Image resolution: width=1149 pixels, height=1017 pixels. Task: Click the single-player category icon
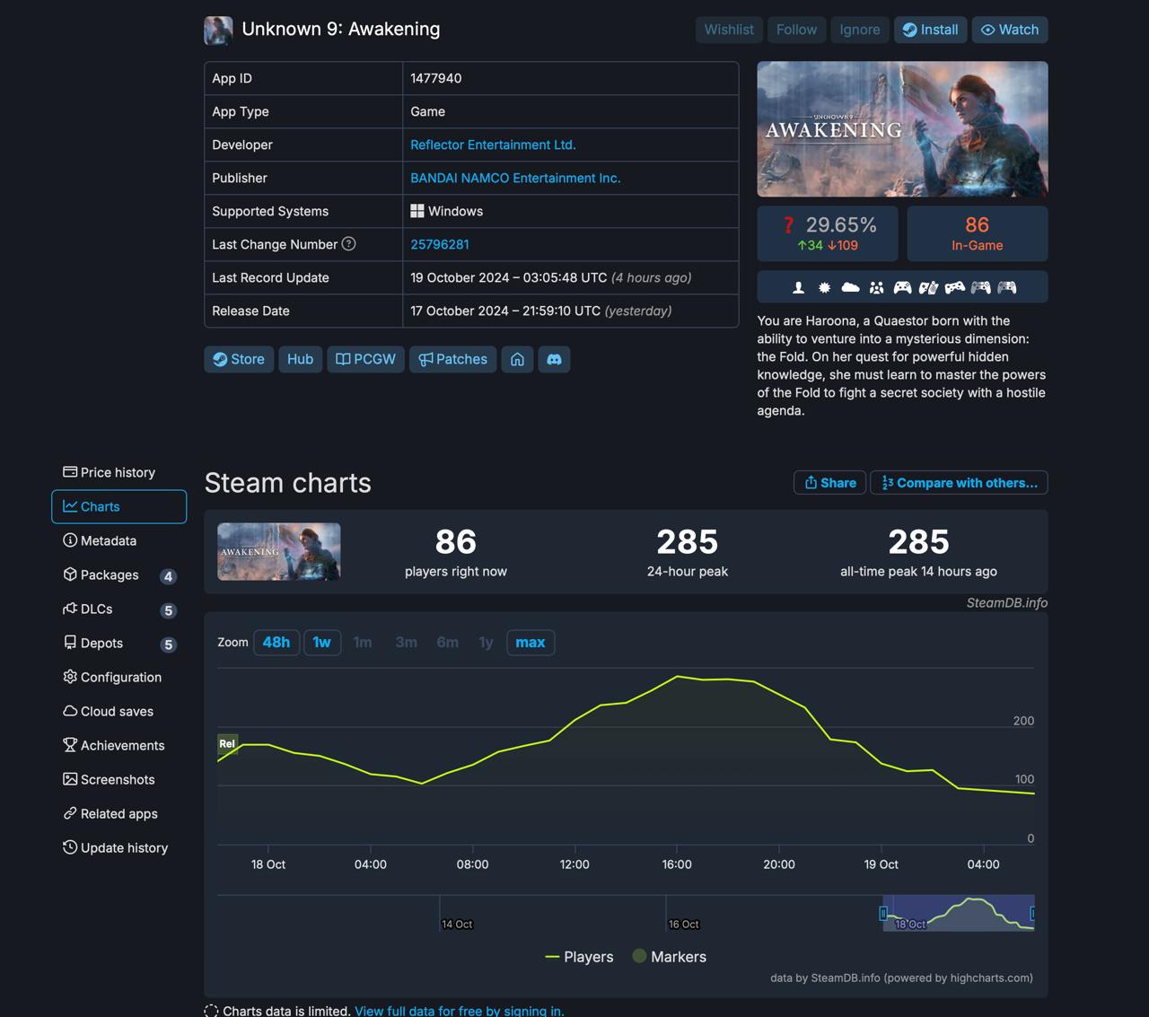(x=798, y=287)
